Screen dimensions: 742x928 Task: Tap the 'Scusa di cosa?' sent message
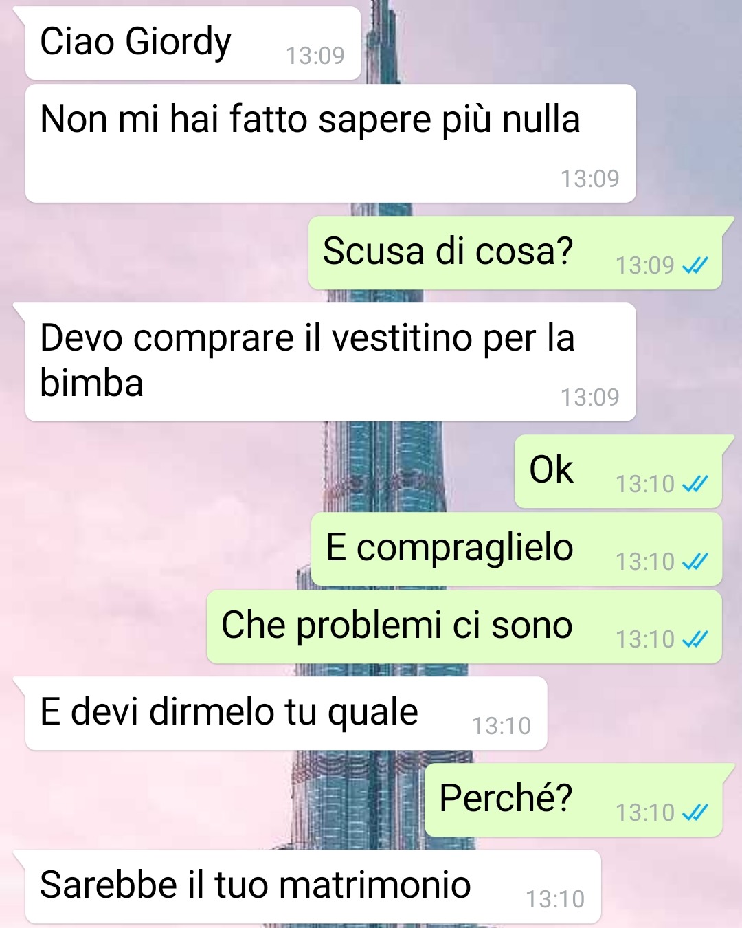click(515, 253)
